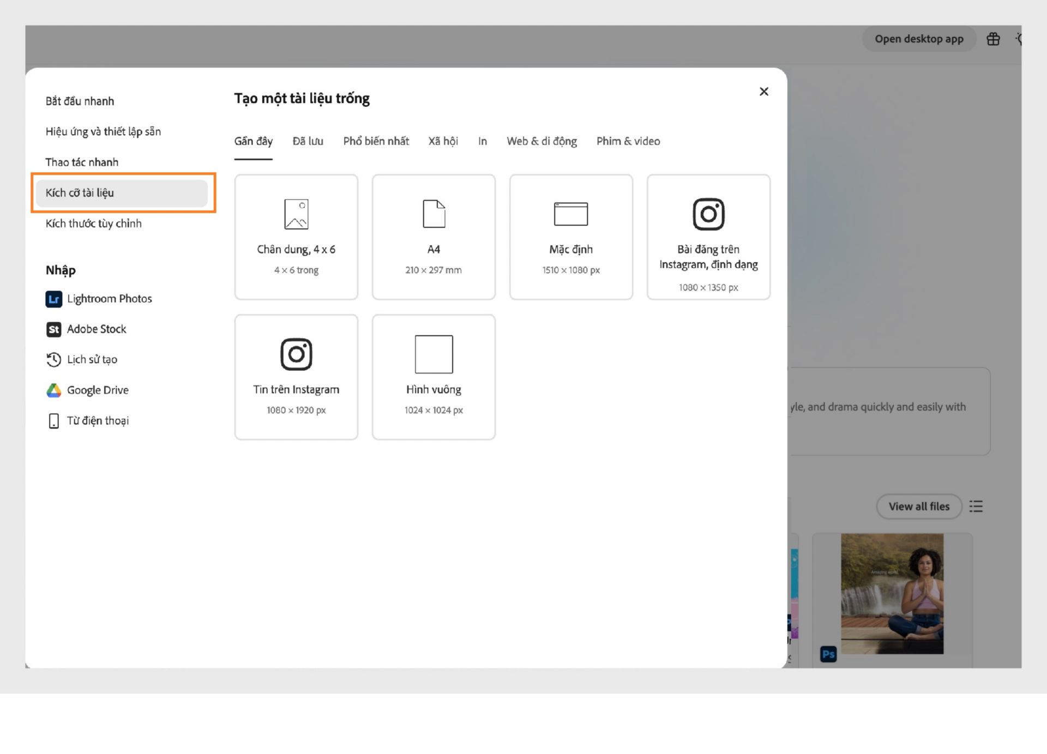Import from Google Drive
Image resolution: width=1047 pixels, height=754 pixels.
(87, 390)
